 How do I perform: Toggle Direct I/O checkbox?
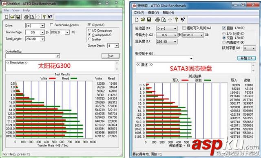point(89,25)
